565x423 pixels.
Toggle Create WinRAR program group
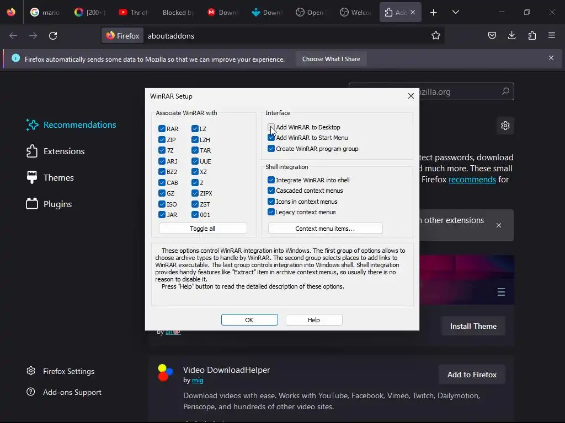(x=271, y=149)
